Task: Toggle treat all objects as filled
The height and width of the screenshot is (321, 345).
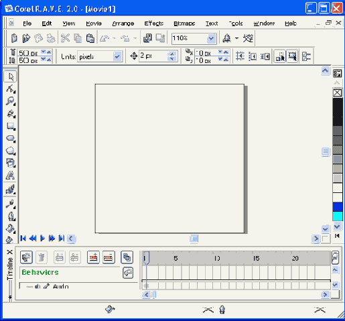Action: 292,56
